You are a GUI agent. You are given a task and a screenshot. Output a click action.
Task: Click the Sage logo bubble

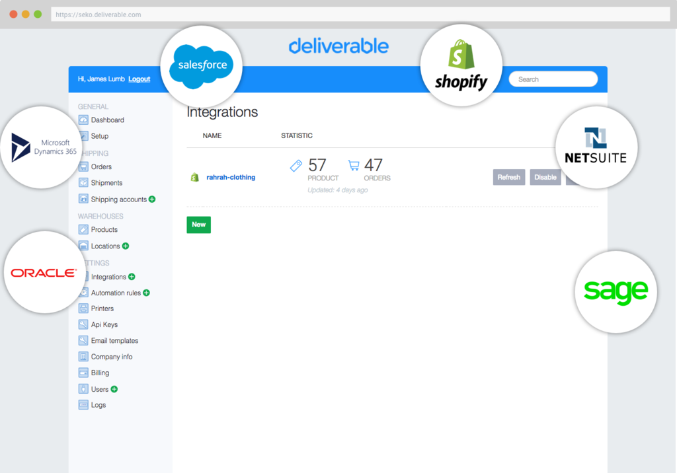[x=616, y=292]
